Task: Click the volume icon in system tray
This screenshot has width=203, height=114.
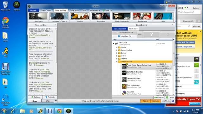Action: pos(187,111)
